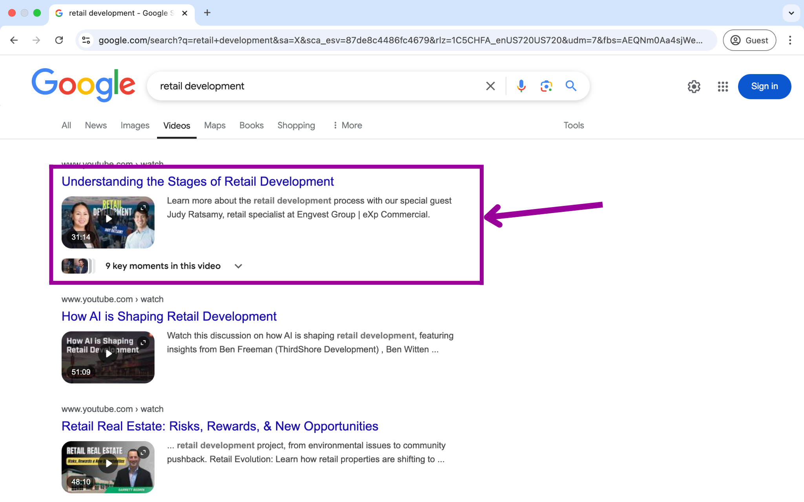The width and height of the screenshot is (804, 502).
Task: Open Understanding the Stages of Retail Development
Action: pos(197,181)
